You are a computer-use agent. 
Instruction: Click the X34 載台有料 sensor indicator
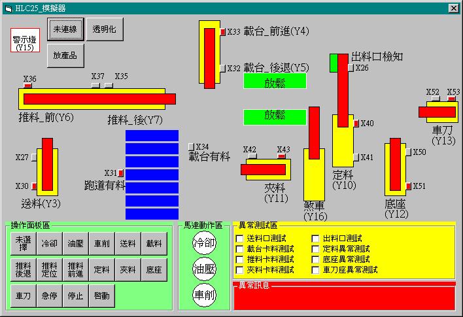click(191, 146)
